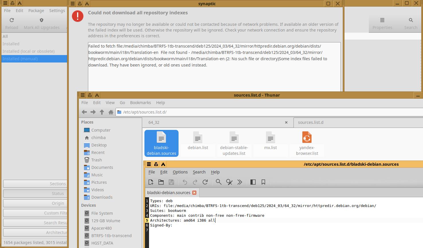The width and height of the screenshot is (423, 248).
Task: Open Properties in the Synaptic toolbar
Action: point(382,24)
